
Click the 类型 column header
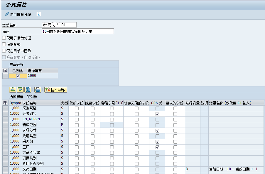tap(64, 103)
